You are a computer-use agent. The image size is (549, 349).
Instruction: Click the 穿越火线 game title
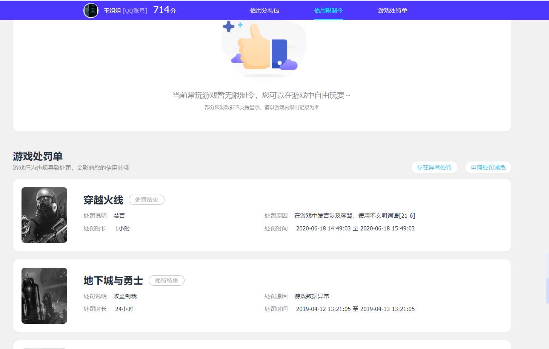103,200
